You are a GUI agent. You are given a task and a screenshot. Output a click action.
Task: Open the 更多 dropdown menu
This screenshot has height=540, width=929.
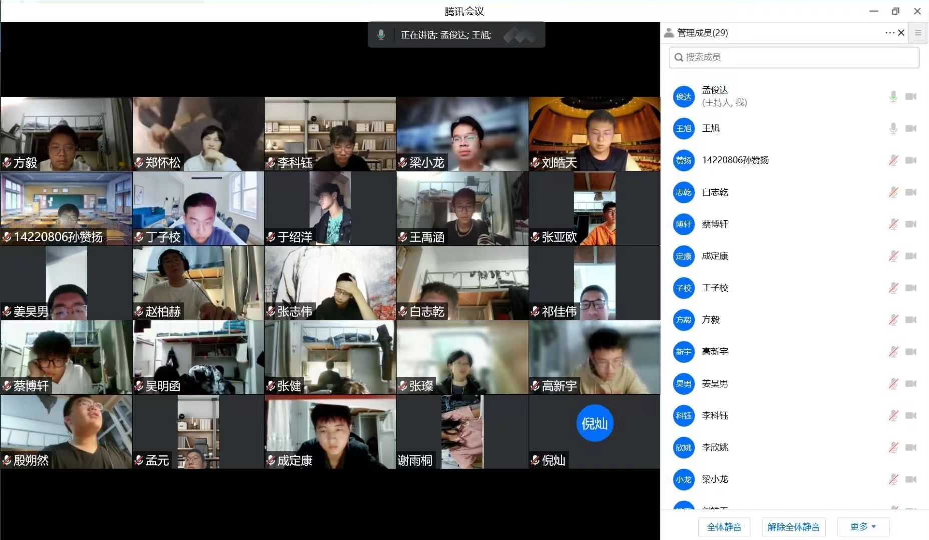(863, 527)
